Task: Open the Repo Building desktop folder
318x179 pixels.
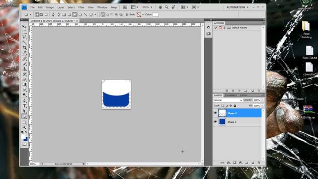Action: [306, 30]
